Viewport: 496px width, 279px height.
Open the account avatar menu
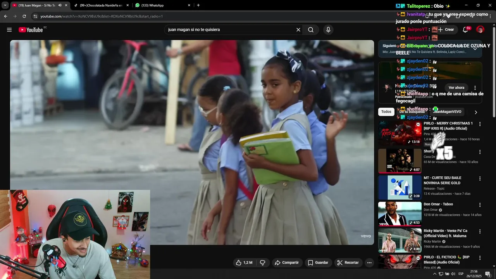click(480, 30)
